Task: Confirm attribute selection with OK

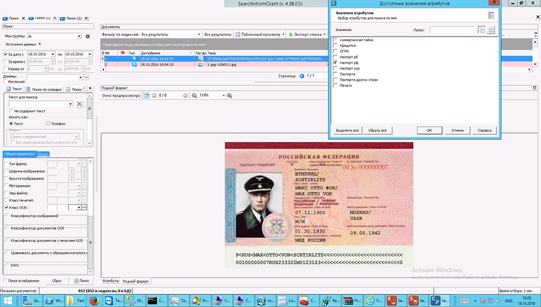Action: (429, 130)
